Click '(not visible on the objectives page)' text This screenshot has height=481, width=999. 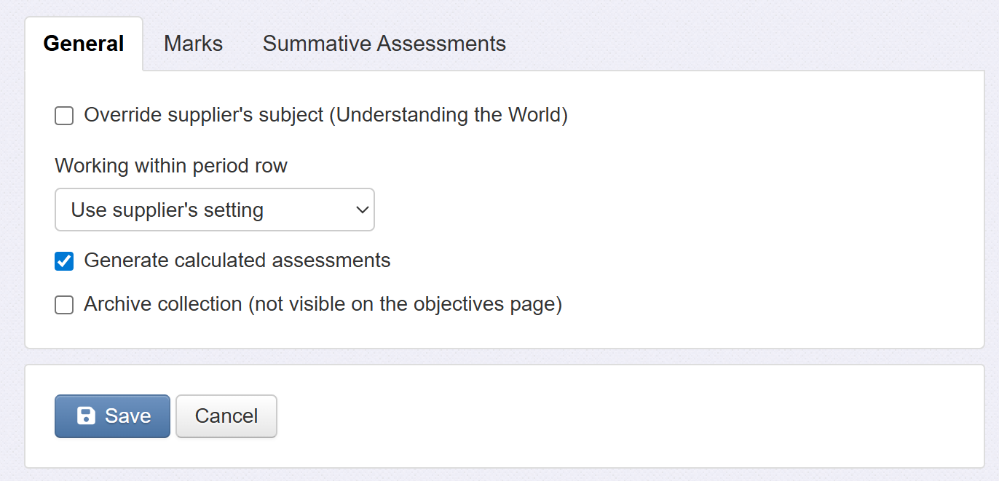(x=405, y=304)
